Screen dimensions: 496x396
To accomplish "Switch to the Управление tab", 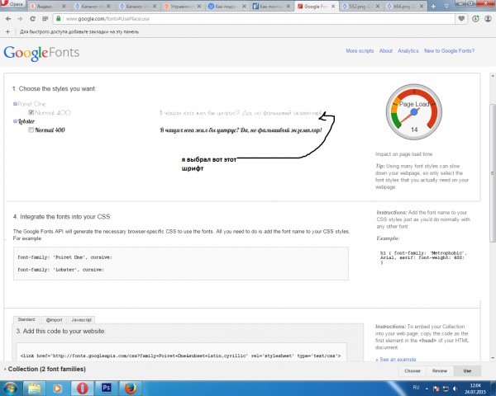I will 184,7.
